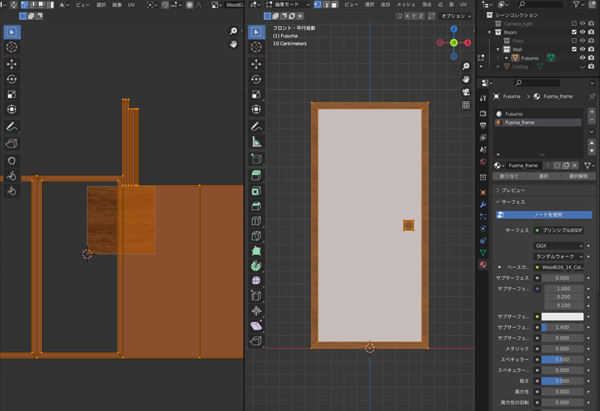Open the GGX distribution dropdown
The width and height of the screenshot is (600, 411).
559,246
